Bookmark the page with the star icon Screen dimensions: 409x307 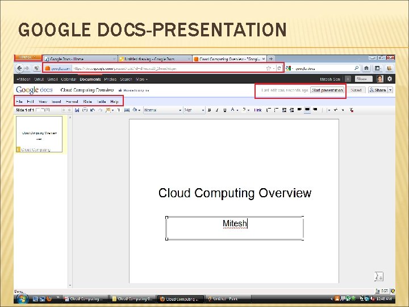point(268,68)
